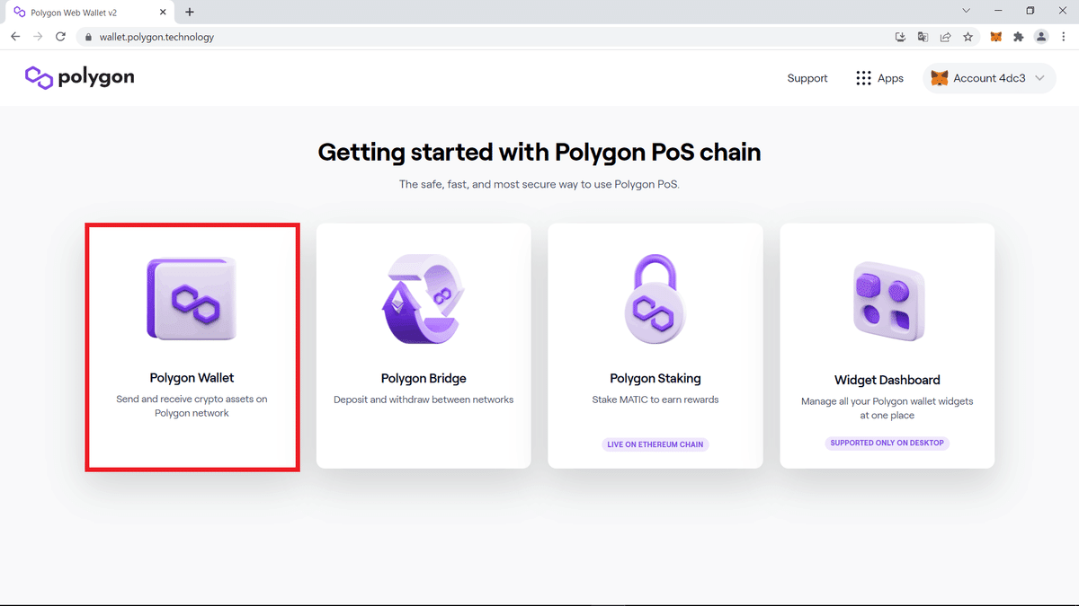Click "Manage all your Polygon wallet widgets" text
The width and height of the screenshot is (1079, 606).
[887, 408]
